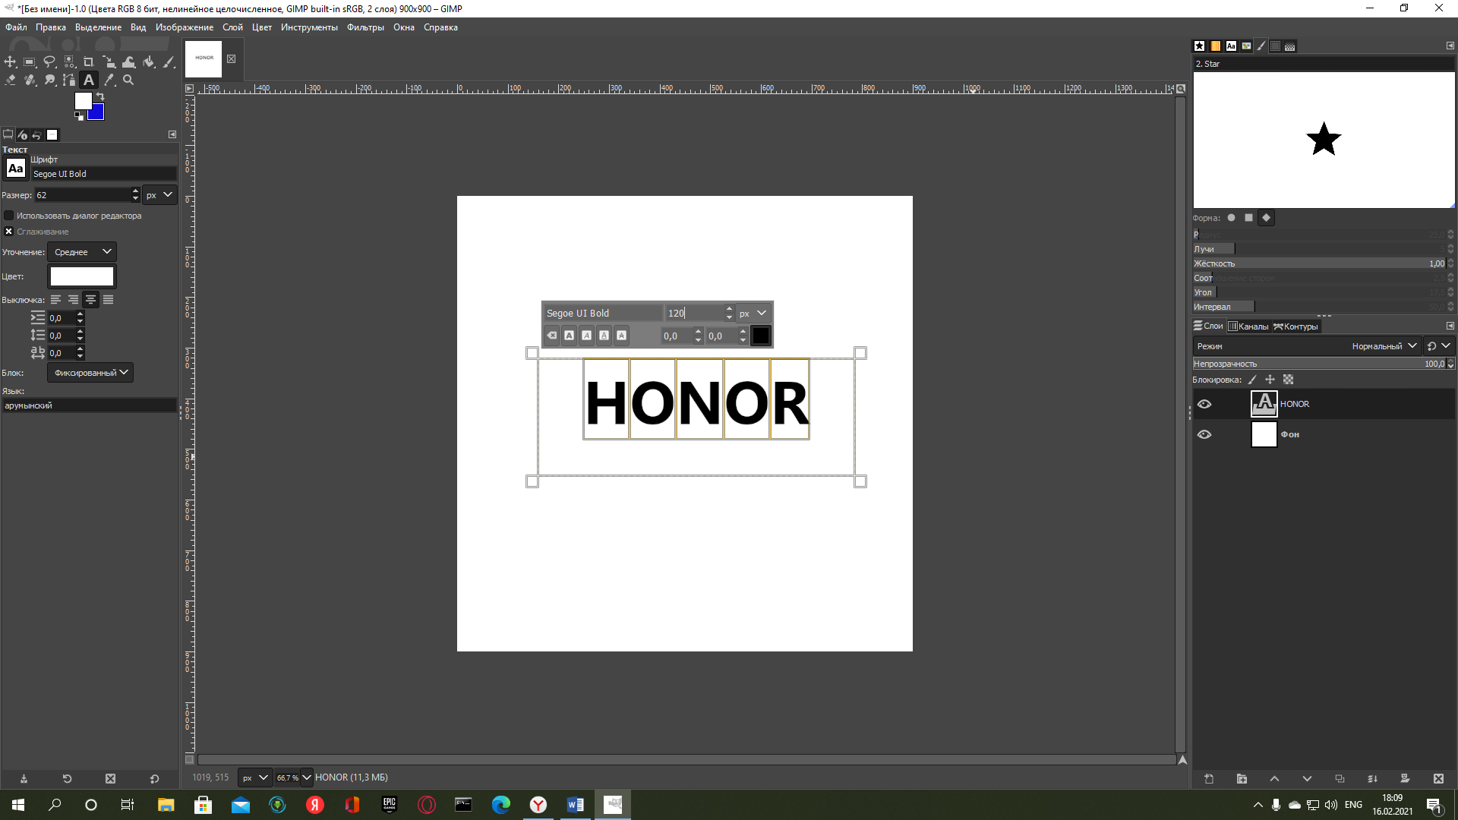Image resolution: width=1458 pixels, height=820 pixels.
Task: Enable Использовать диалог редактора checkbox
Action: coord(9,216)
